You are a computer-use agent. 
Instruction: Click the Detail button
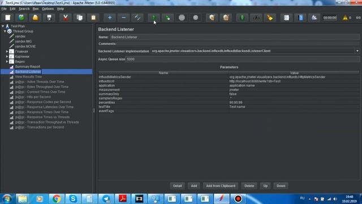point(177,186)
